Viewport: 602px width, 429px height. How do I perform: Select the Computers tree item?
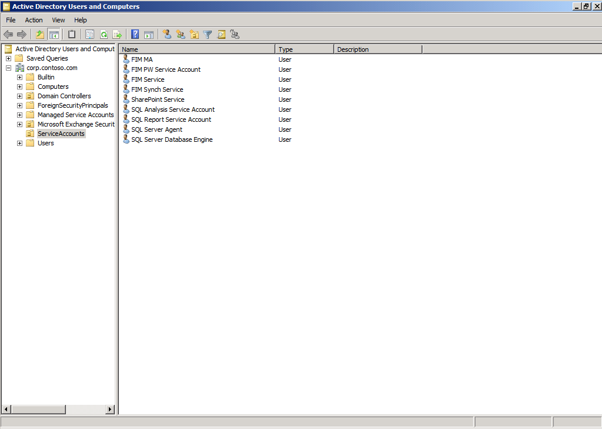click(x=53, y=87)
